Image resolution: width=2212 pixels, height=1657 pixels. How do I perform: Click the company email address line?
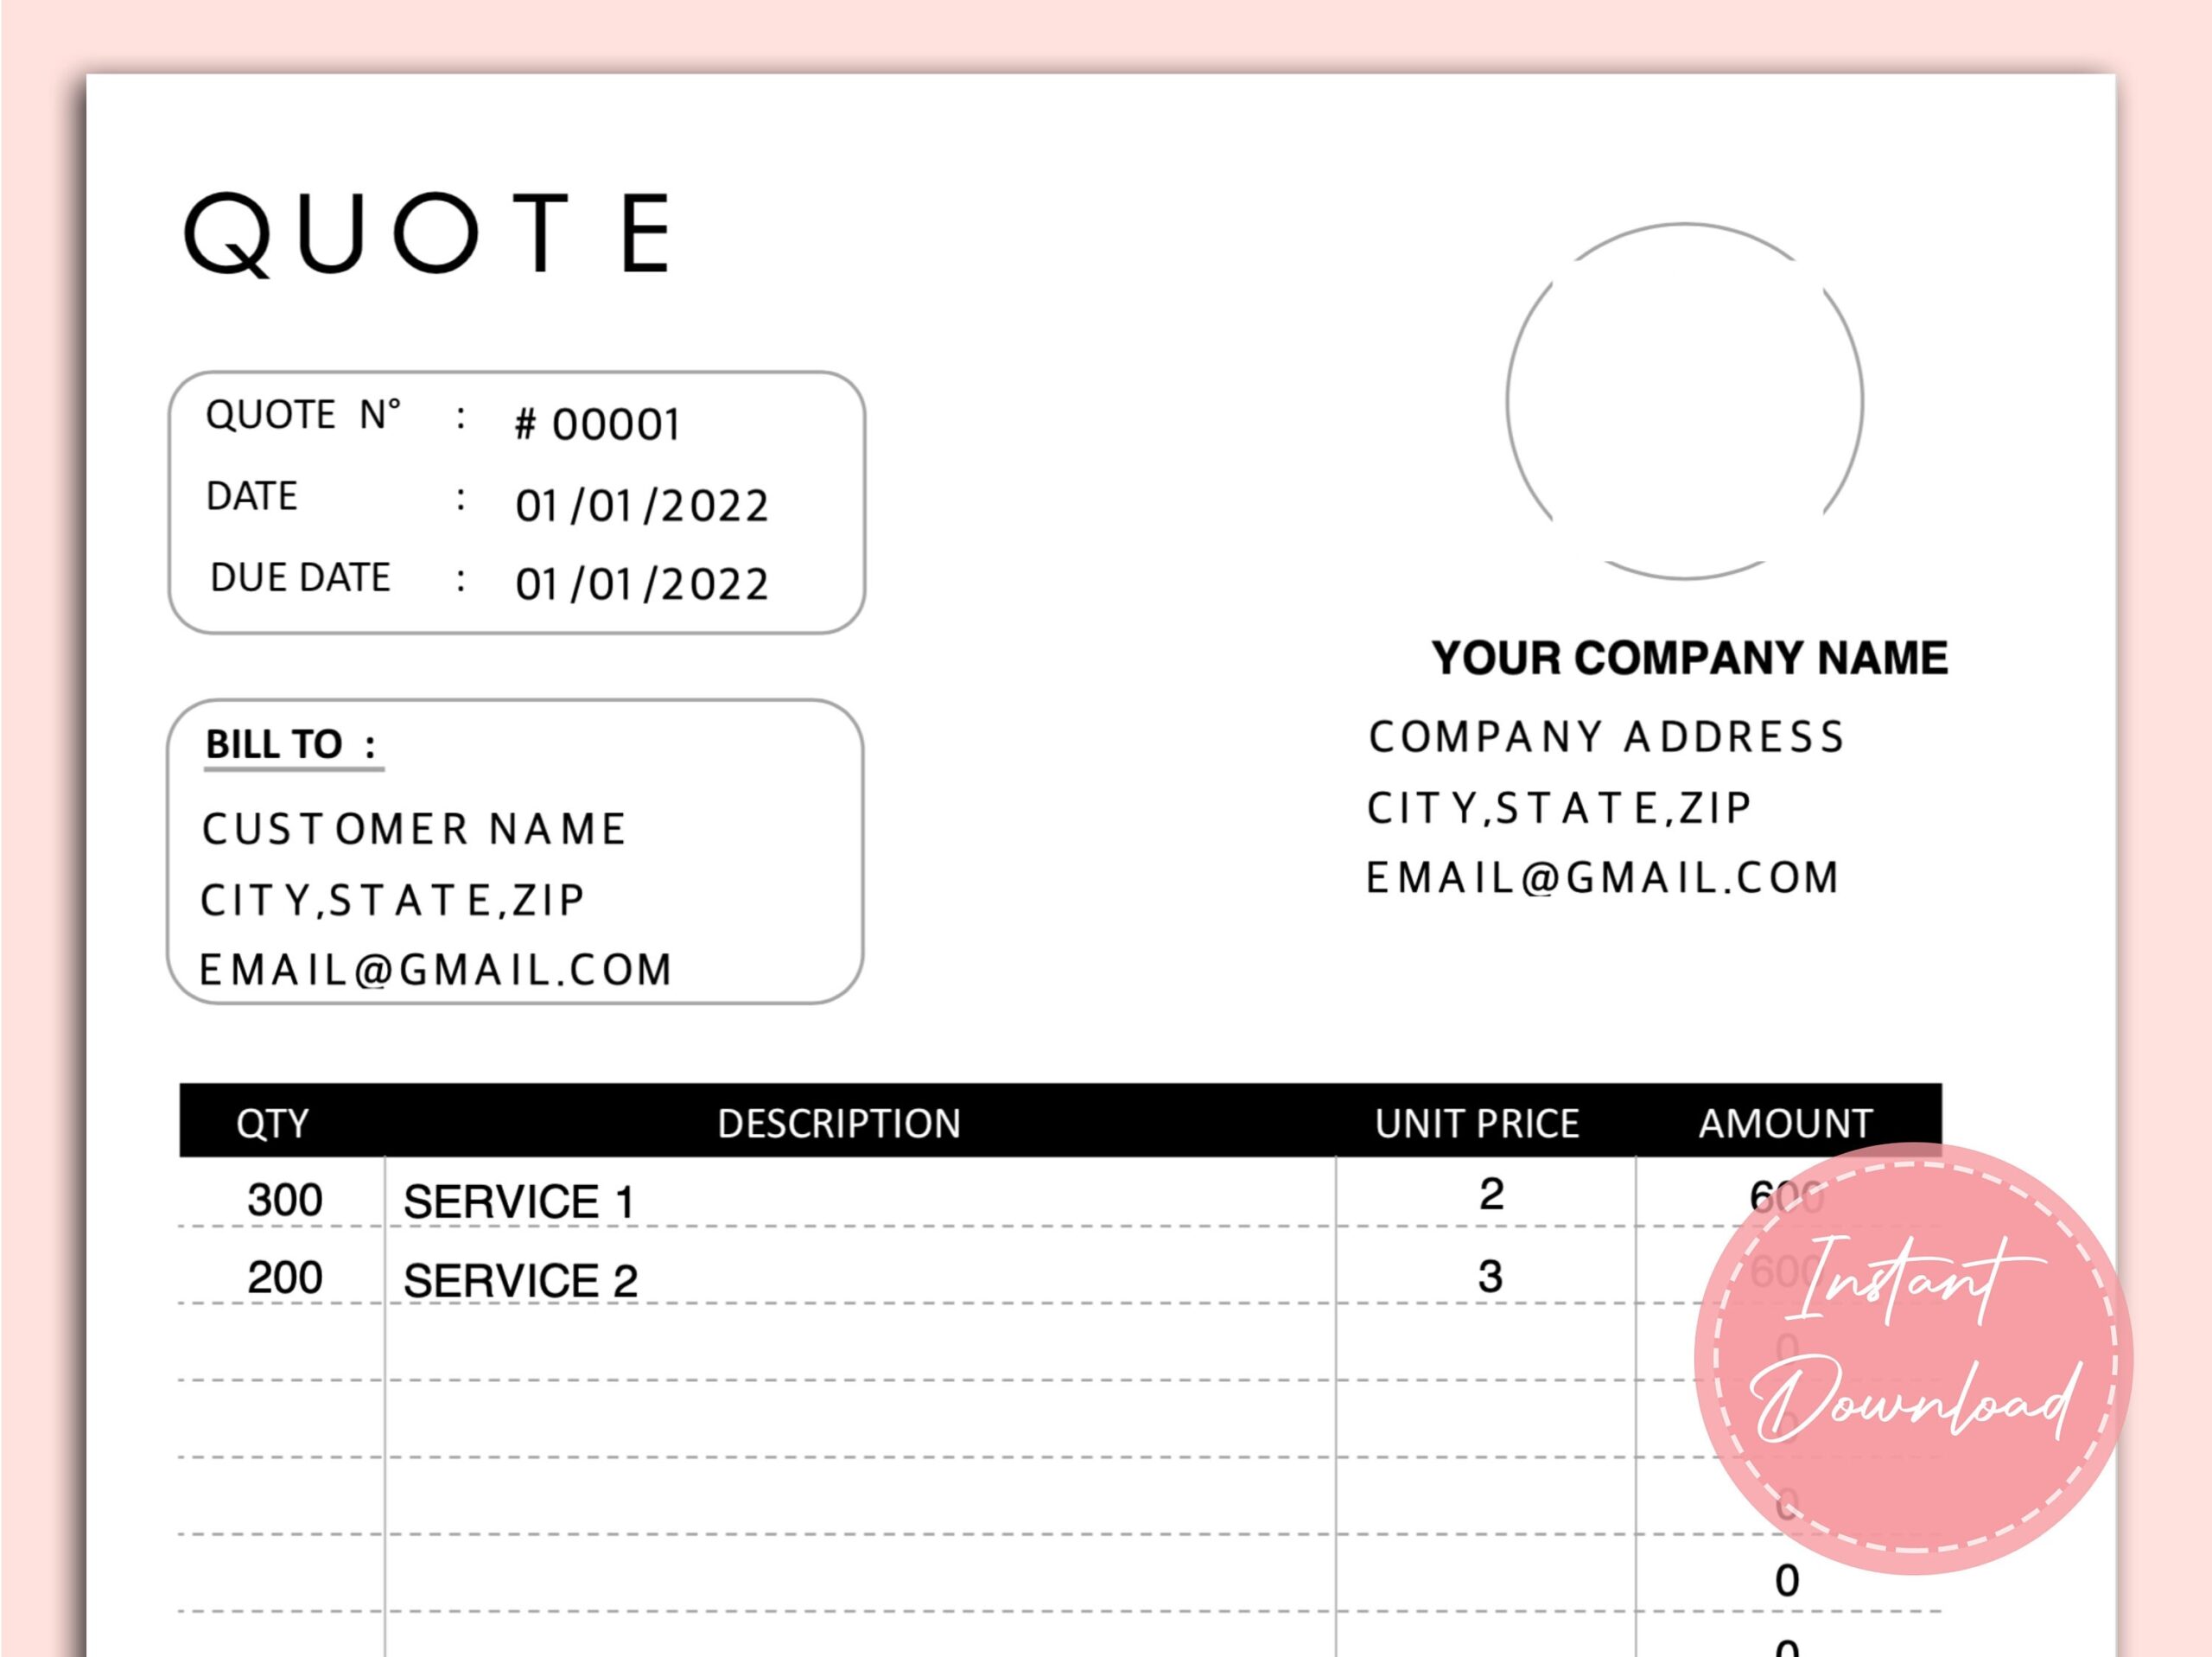(x=1602, y=877)
